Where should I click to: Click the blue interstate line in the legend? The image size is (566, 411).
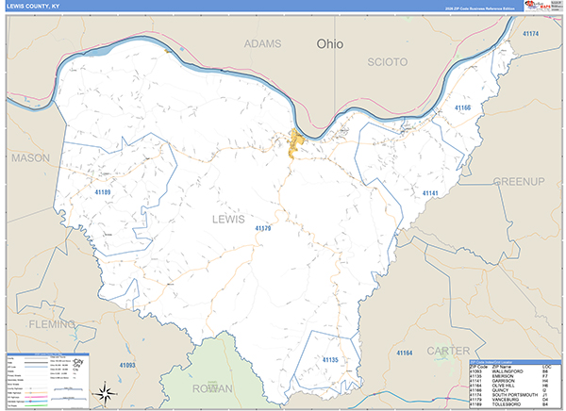pos(36,402)
